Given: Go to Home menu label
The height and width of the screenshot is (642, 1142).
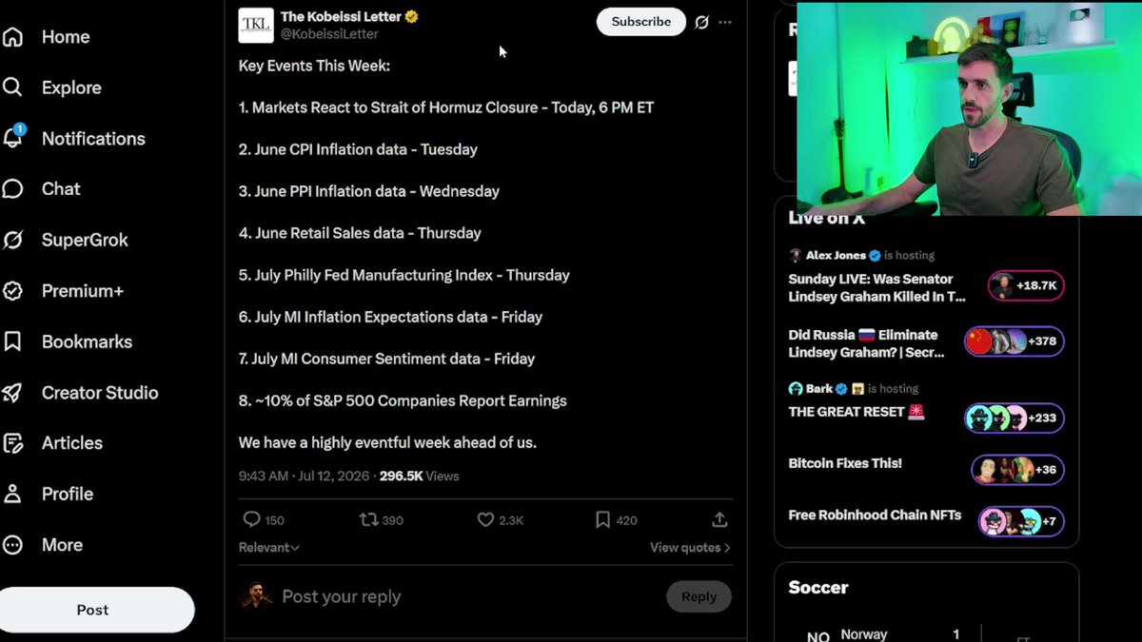Looking at the screenshot, I should 66,37.
